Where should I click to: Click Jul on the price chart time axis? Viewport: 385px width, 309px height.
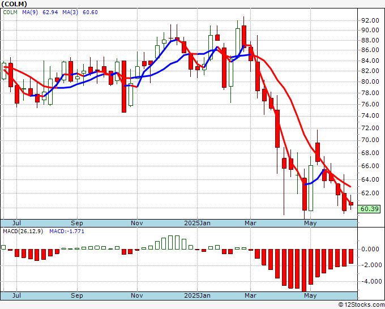[x=16, y=223]
